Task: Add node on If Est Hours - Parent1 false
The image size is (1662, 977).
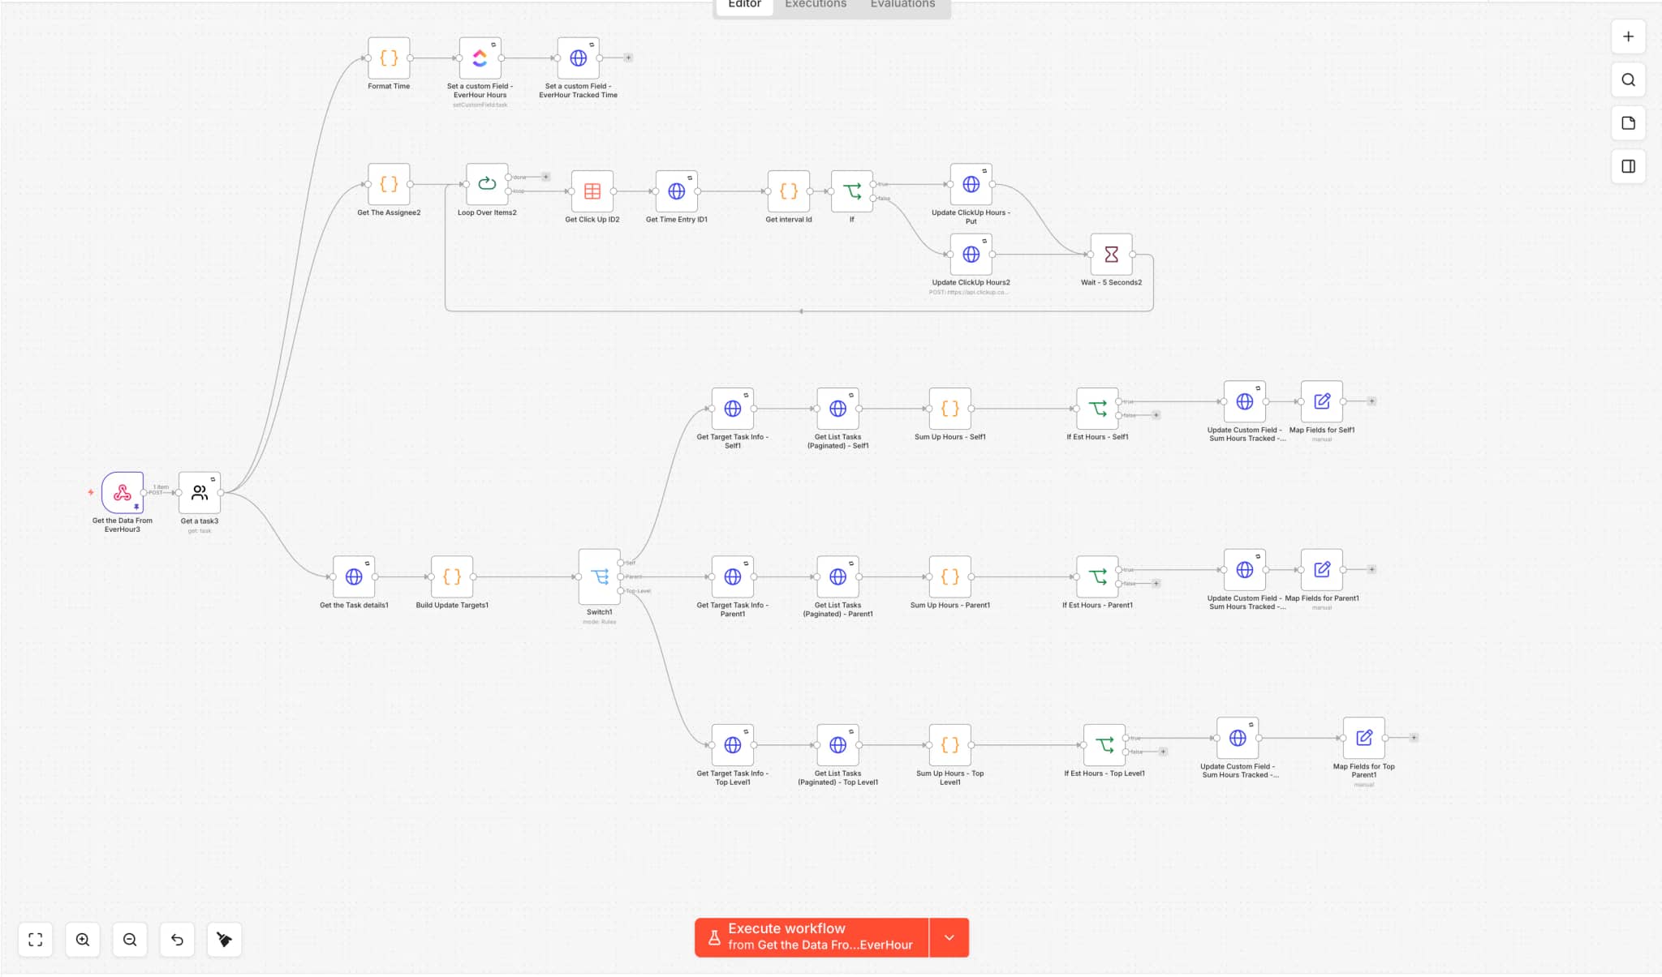Action: (x=1156, y=584)
